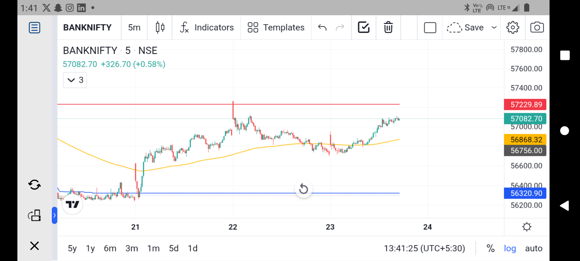Tap the Android back triangle button
This screenshot has height=261, width=580.
tap(564, 206)
